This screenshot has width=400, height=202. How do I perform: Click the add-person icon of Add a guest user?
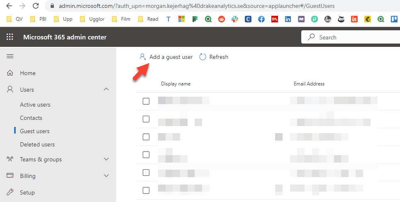143,57
